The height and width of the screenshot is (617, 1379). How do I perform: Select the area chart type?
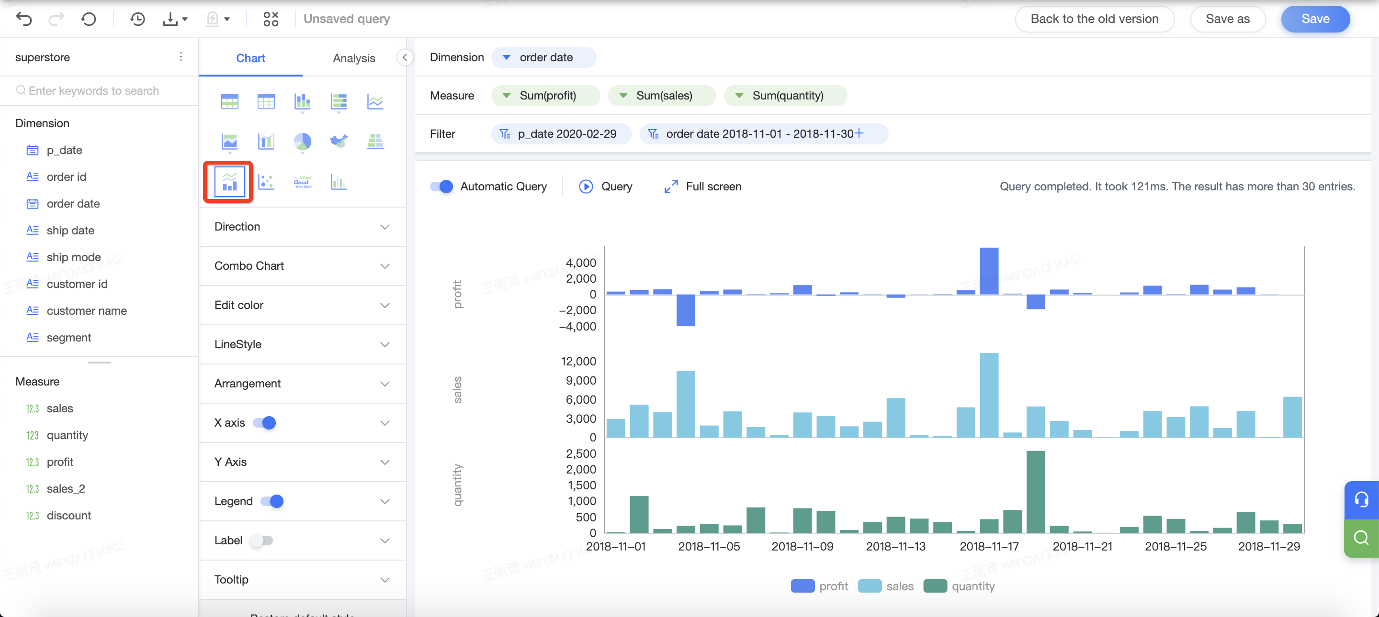(230, 142)
